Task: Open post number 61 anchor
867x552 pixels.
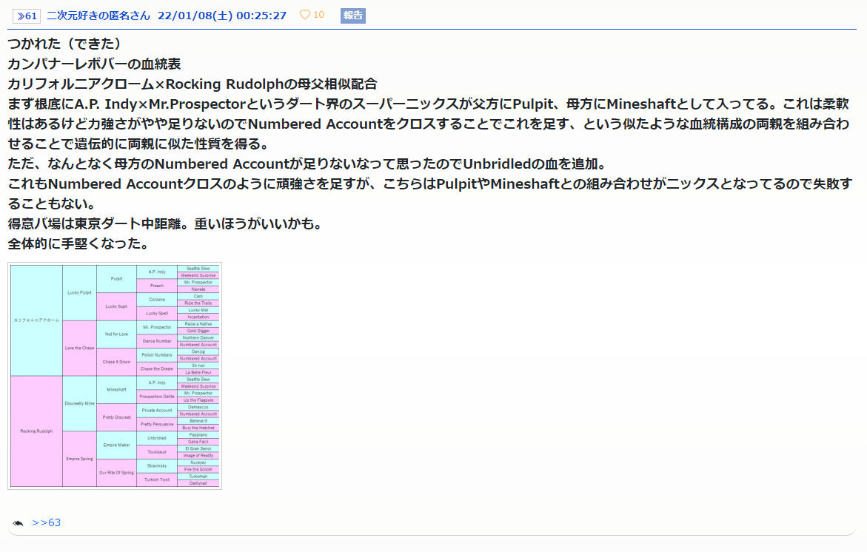Action: 26,16
